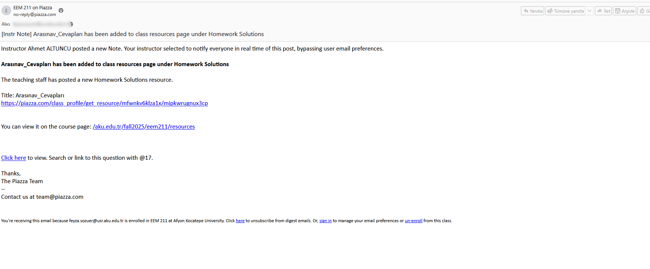Click the Yanıtla (Reply) button
The image size is (650, 269).
click(x=532, y=11)
